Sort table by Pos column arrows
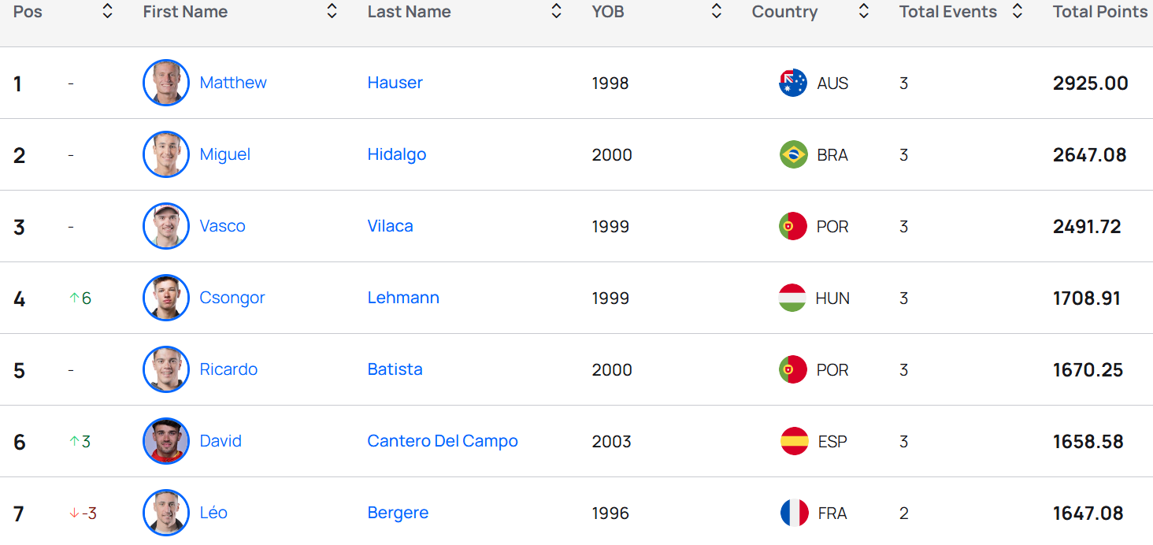Viewport: 1153px width, 545px height. (x=108, y=11)
